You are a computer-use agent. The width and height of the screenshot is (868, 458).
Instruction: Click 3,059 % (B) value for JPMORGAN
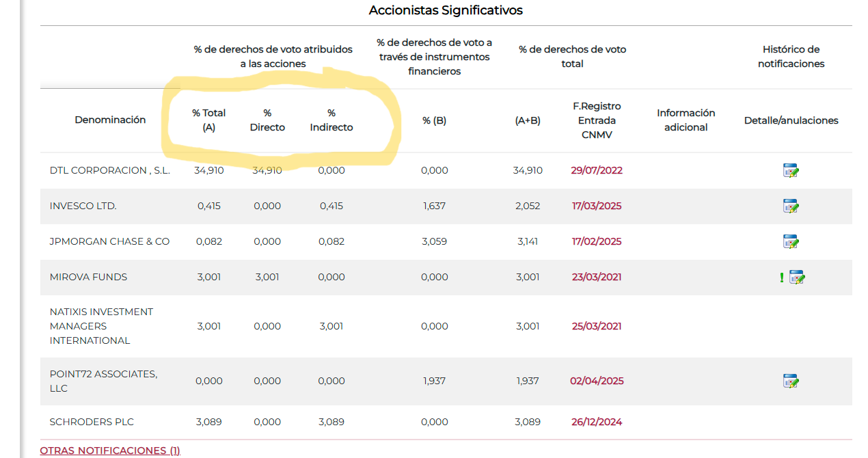coord(434,241)
